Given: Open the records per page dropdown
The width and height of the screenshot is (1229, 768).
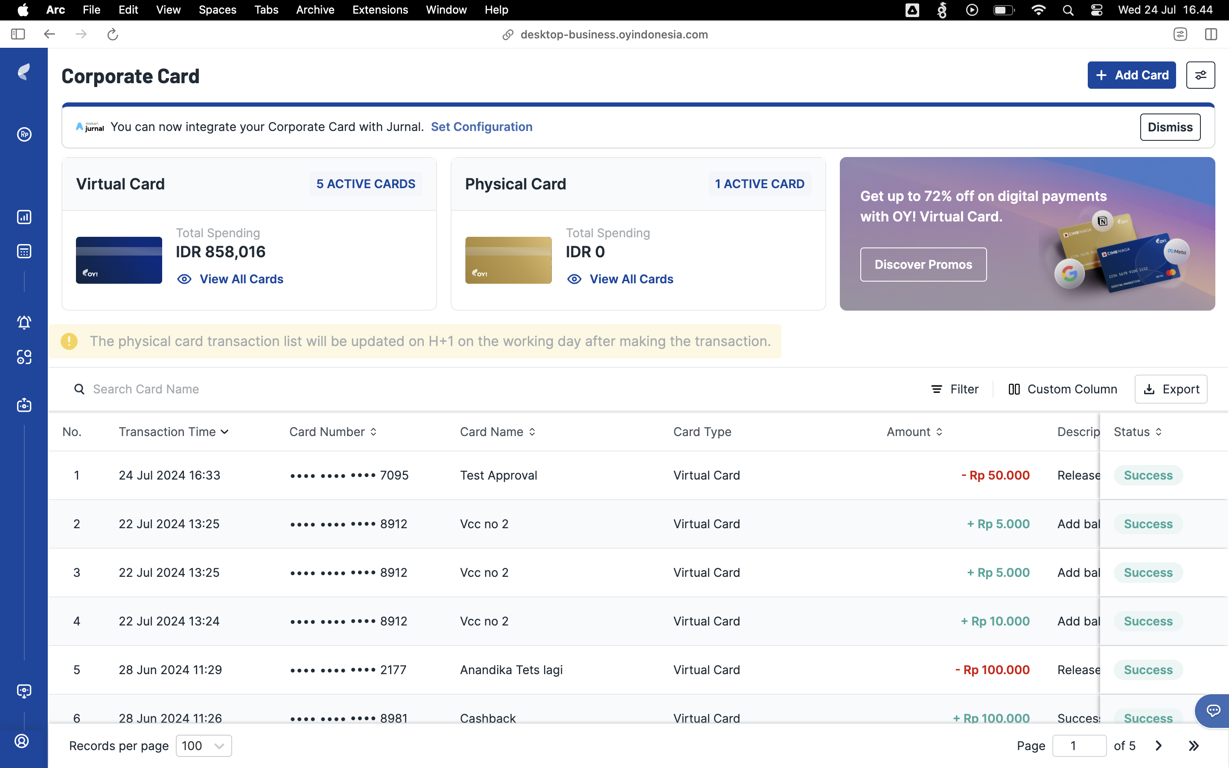Looking at the screenshot, I should click(203, 745).
